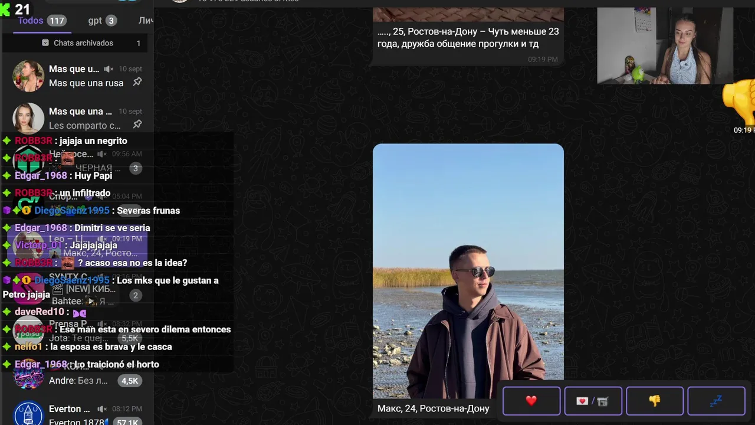Click the 09:19 PM timestamp under the top message

pos(543,60)
